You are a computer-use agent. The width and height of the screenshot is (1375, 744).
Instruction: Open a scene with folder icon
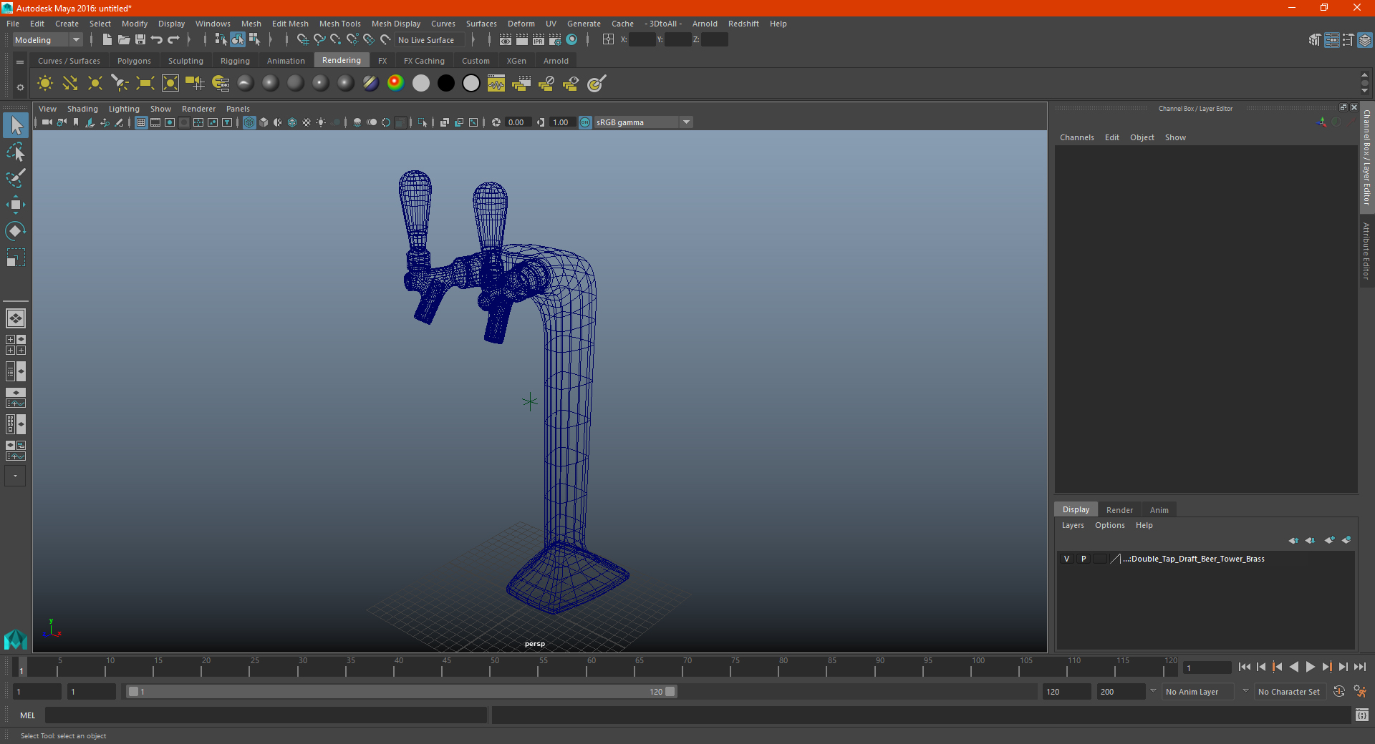123,40
